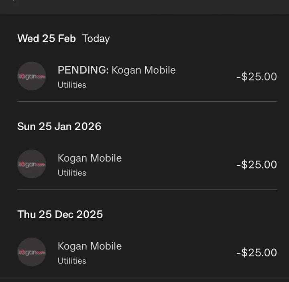Select the Utilities label under the 25 Dec transaction
This screenshot has width=289, height=282.
point(72,261)
